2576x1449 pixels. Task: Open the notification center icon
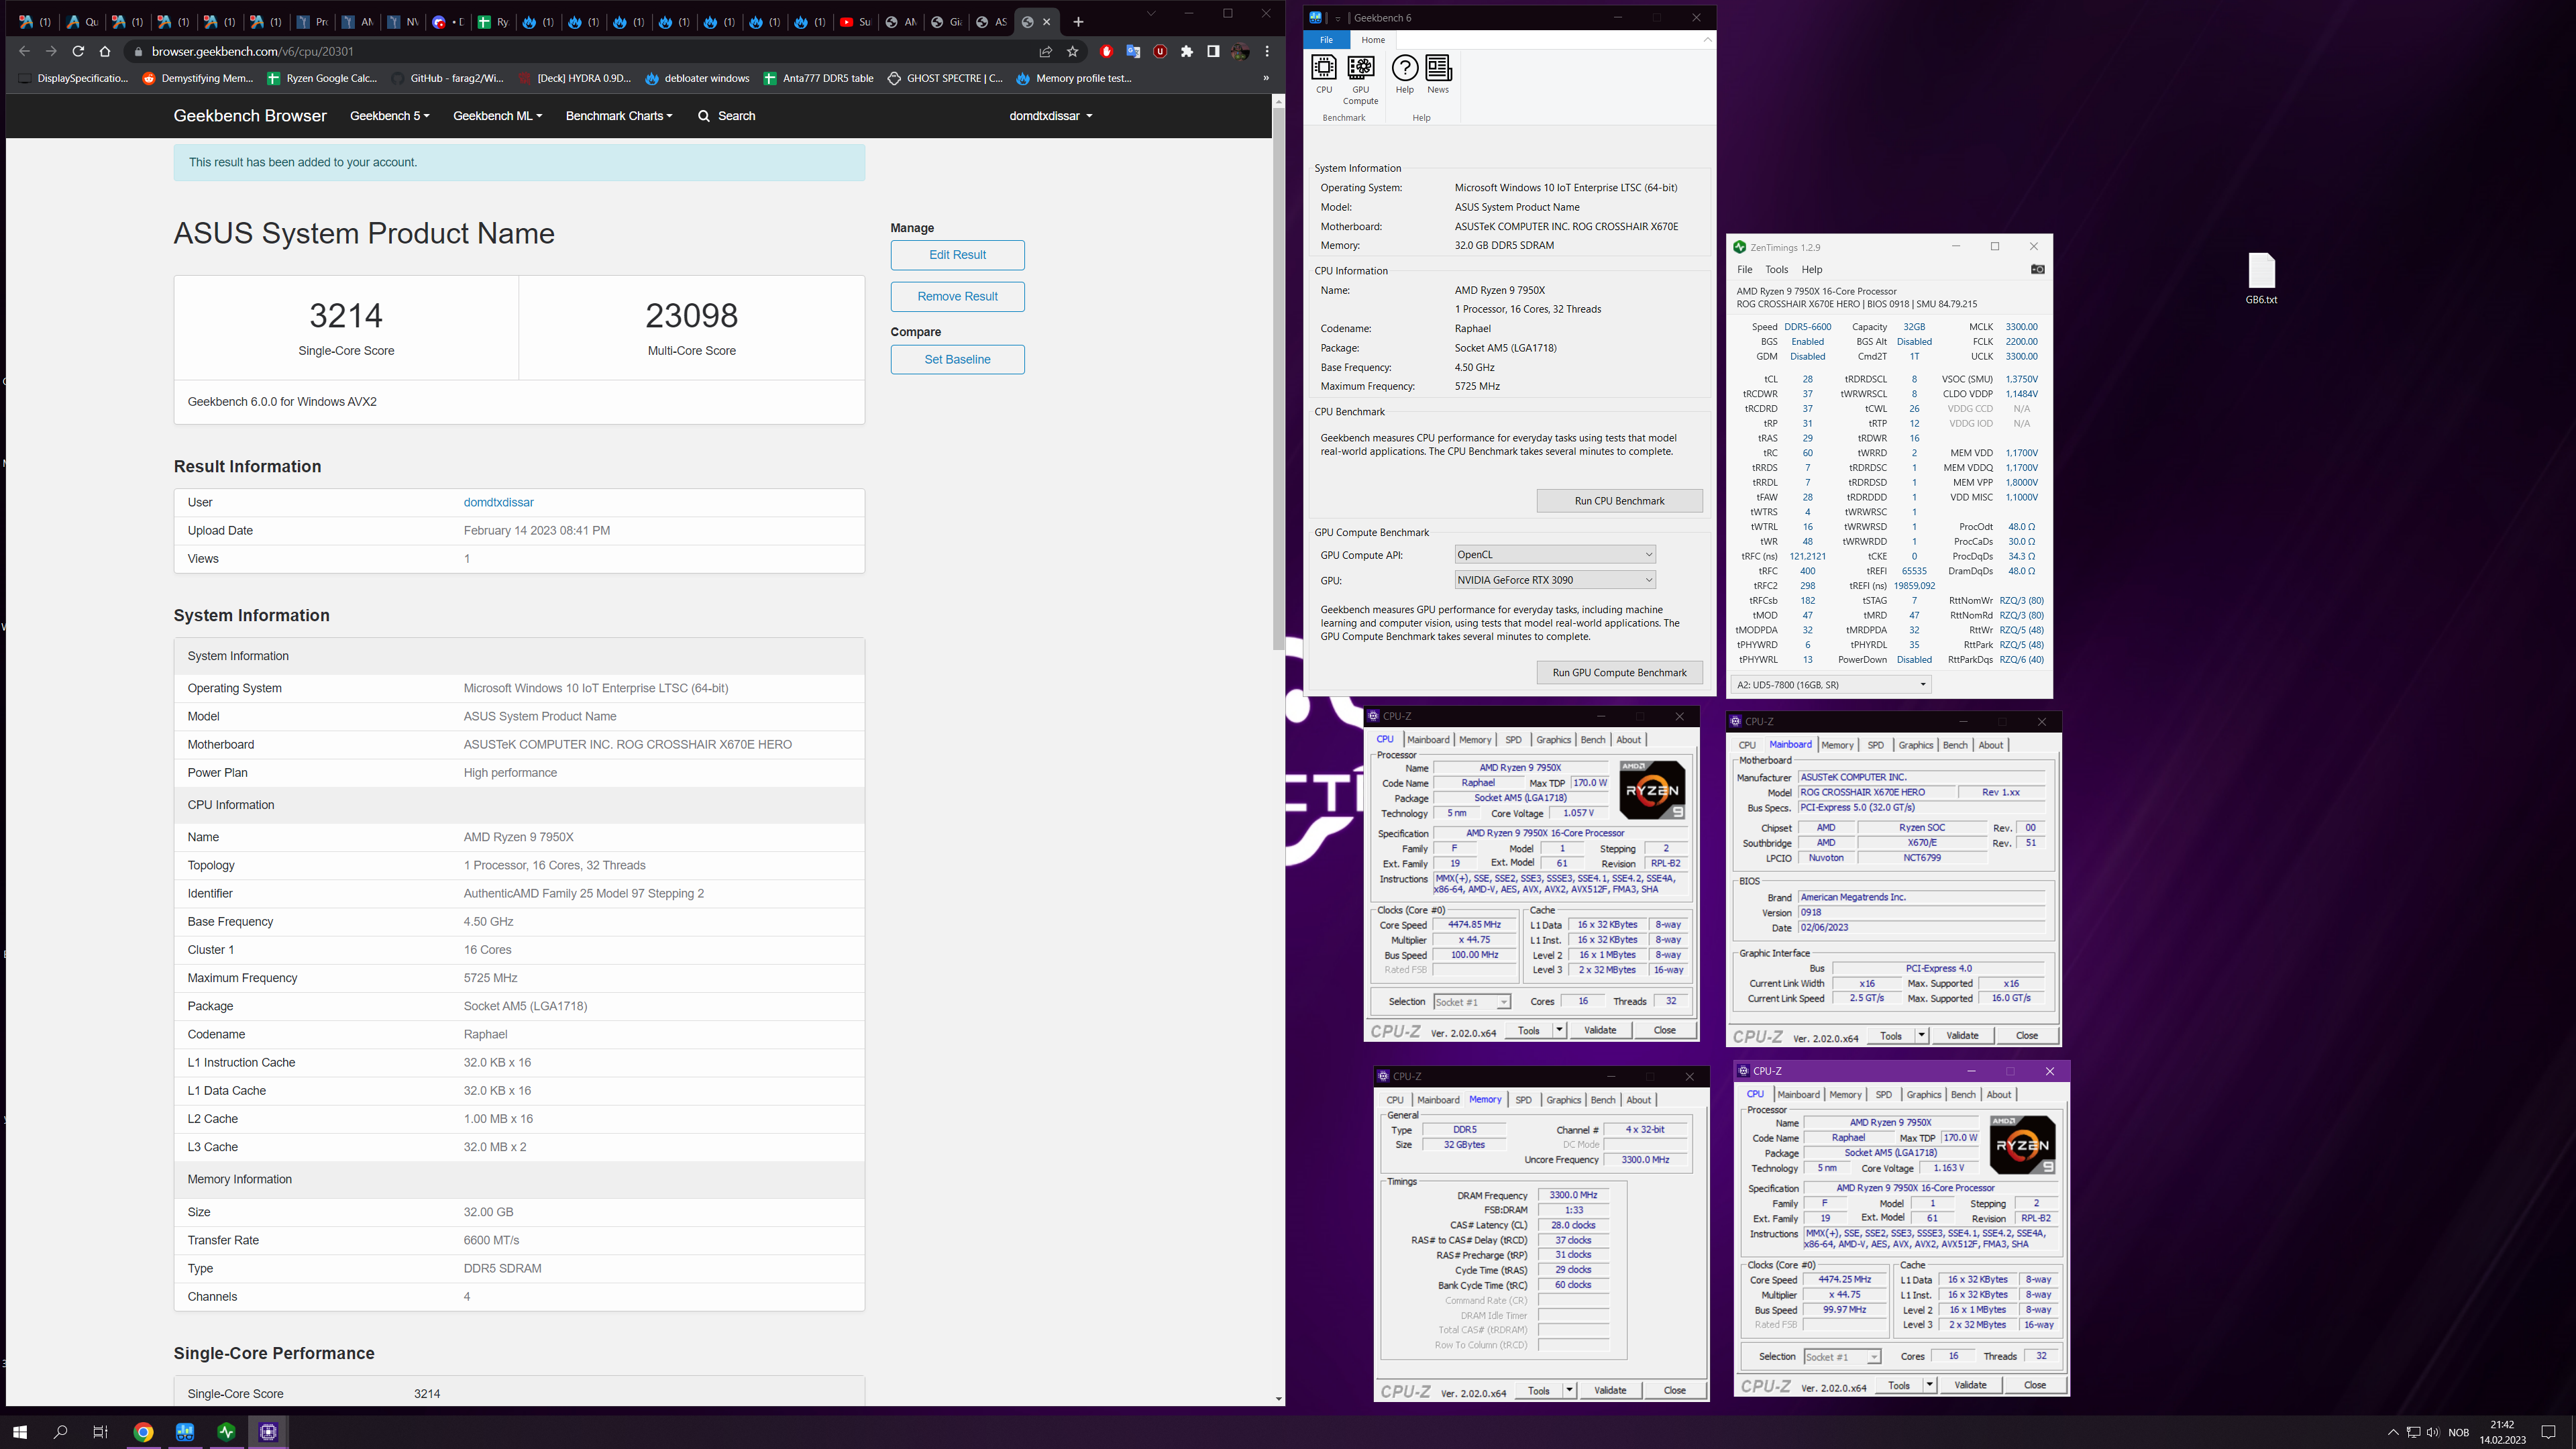tap(2548, 1432)
